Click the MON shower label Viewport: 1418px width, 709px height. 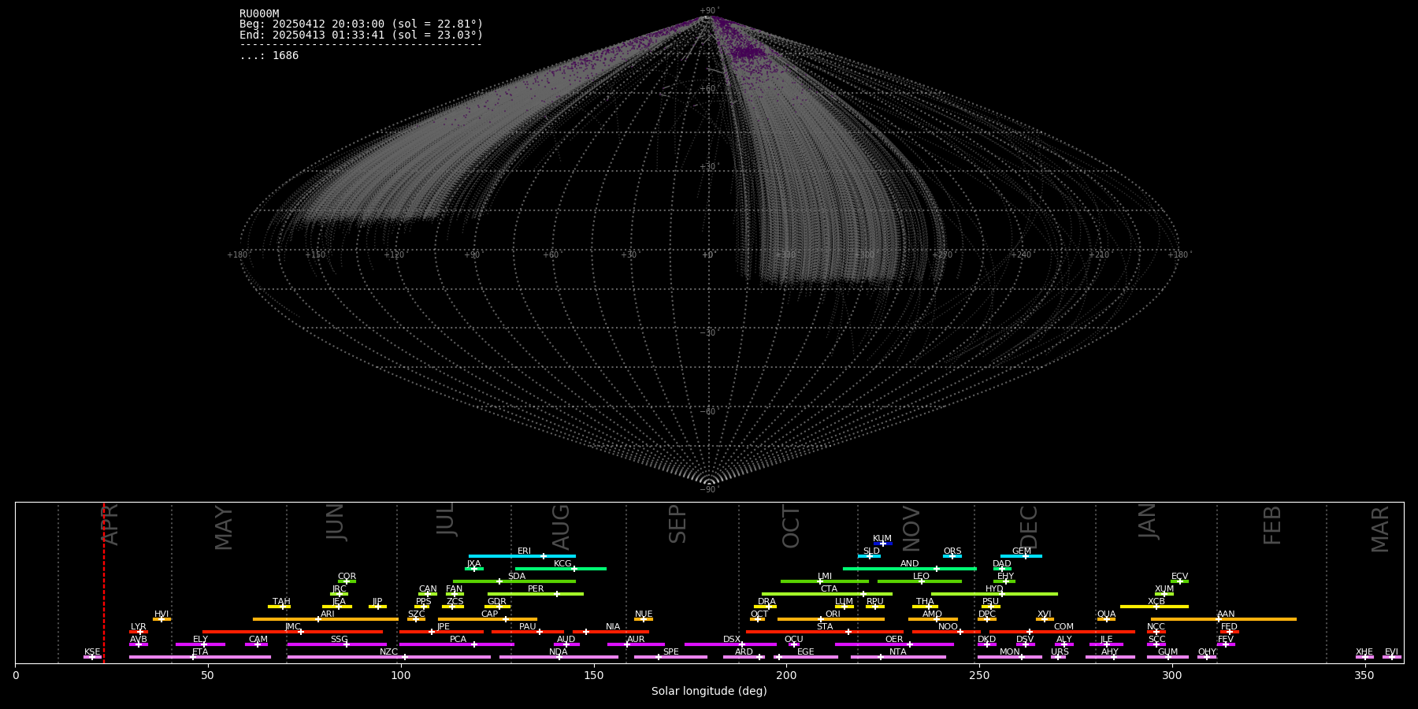coord(1010,651)
